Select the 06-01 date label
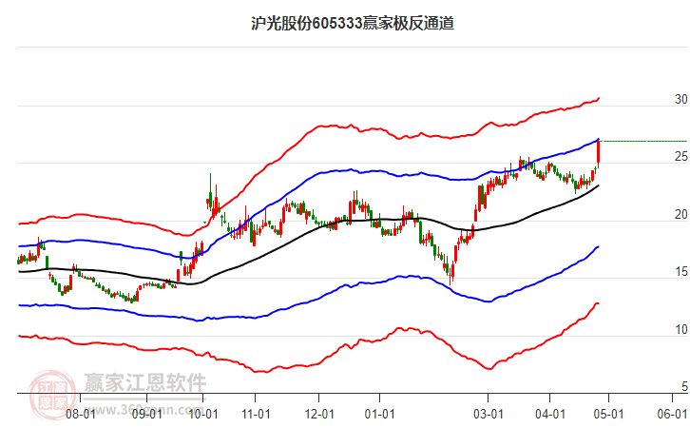The image size is (690, 428). 672,415
